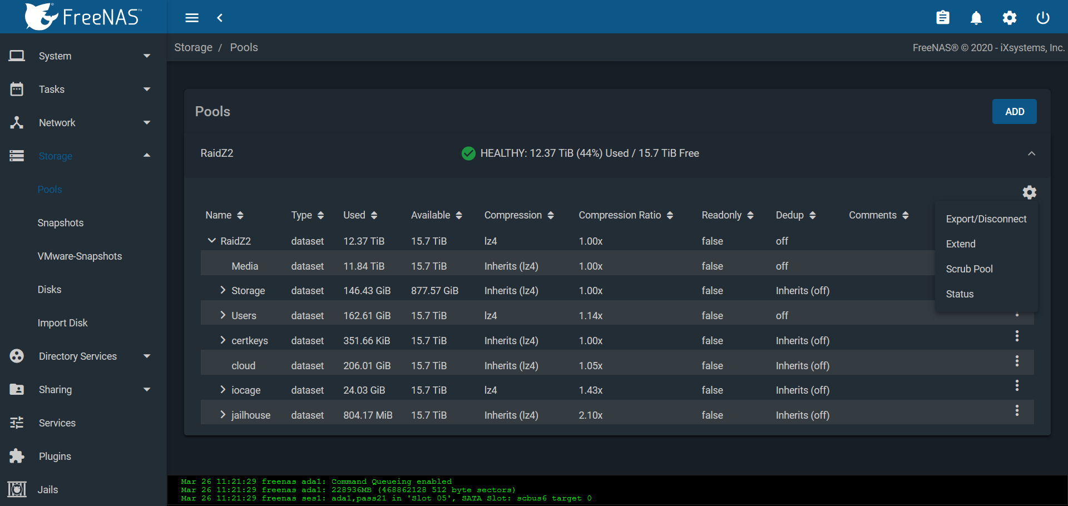The image size is (1068, 506).
Task: Sort by Compression Ratio column header
Action: click(626, 215)
